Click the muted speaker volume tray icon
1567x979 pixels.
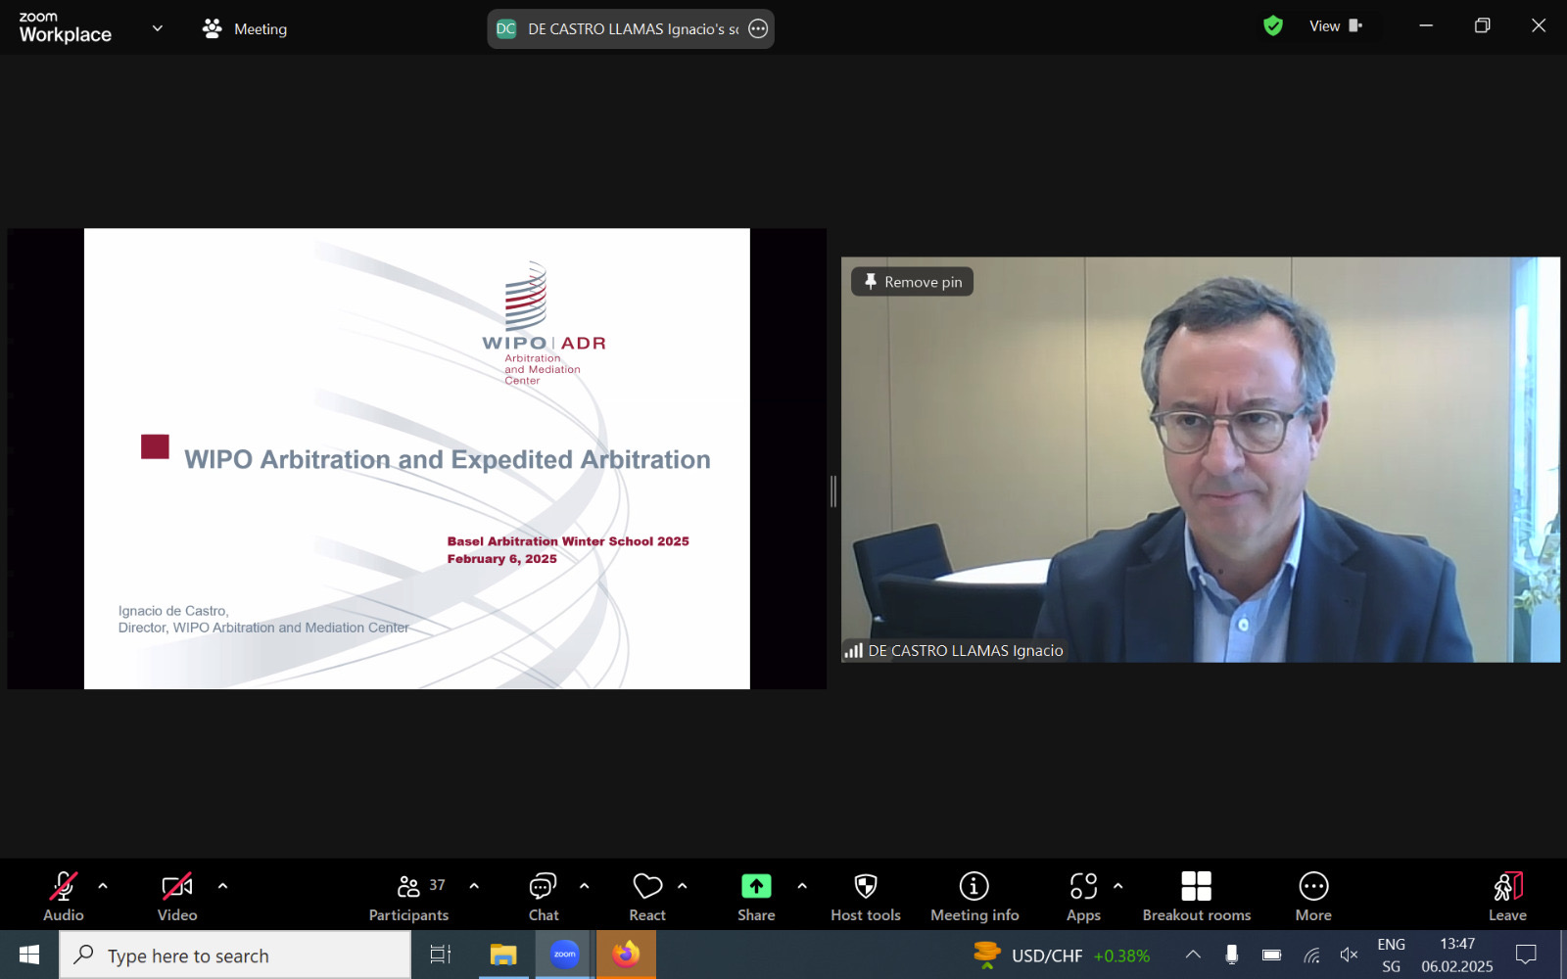1349,955
